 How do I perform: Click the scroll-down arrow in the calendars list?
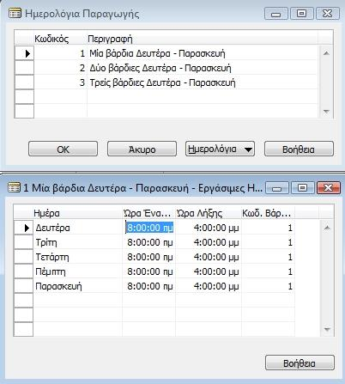click(326, 112)
